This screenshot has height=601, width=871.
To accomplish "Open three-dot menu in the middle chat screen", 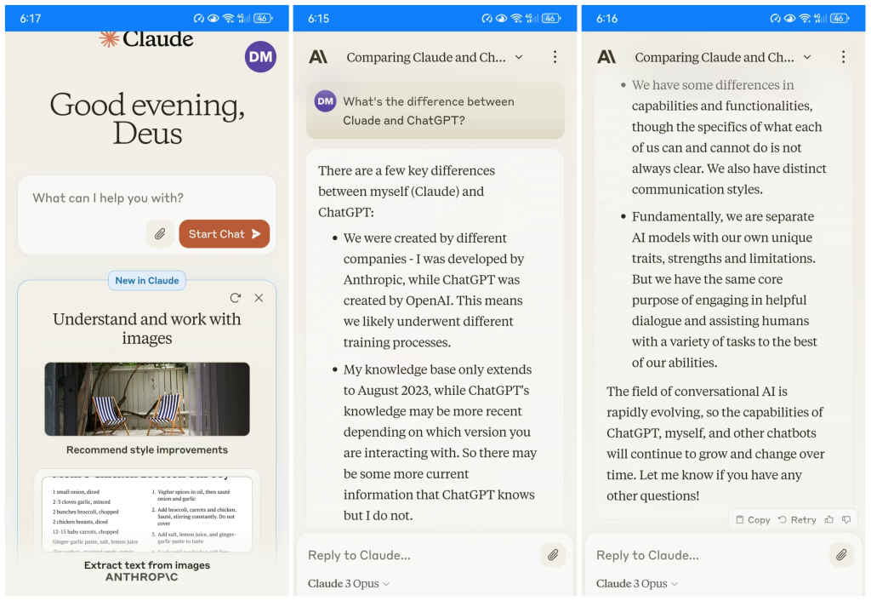I will click(555, 57).
